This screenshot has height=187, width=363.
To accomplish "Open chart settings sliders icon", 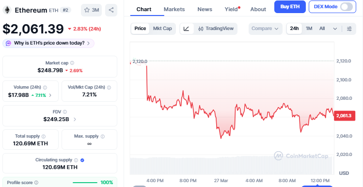I will (x=349, y=29).
